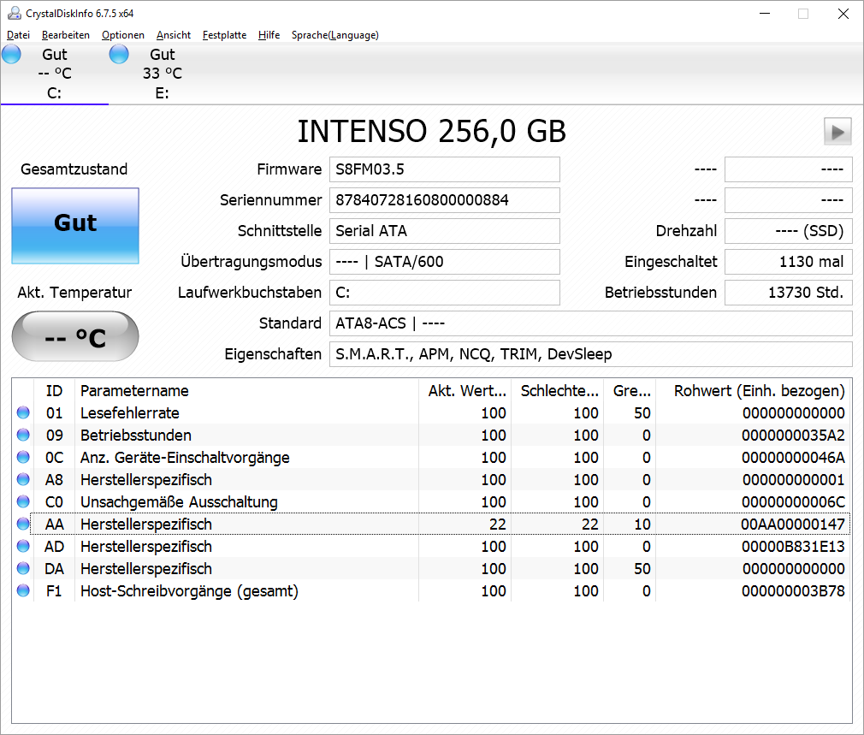Click status orb of Host-Schreibvorgänge row
Image resolution: width=864 pixels, height=735 pixels.
(x=23, y=590)
